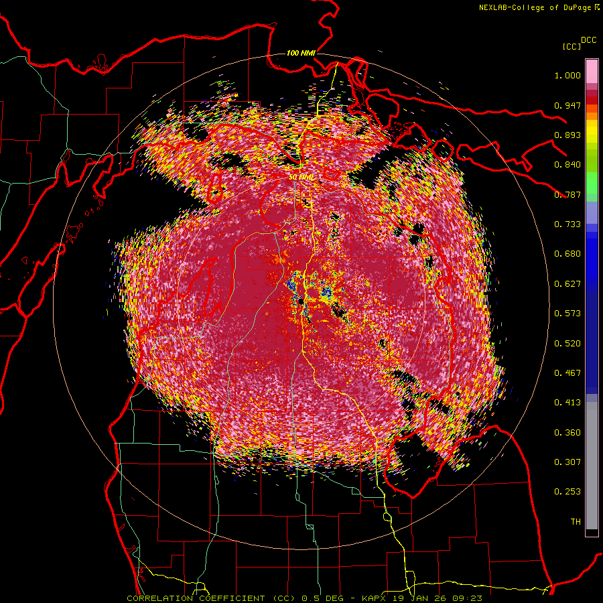Click the 1.000 scale value

567,75
